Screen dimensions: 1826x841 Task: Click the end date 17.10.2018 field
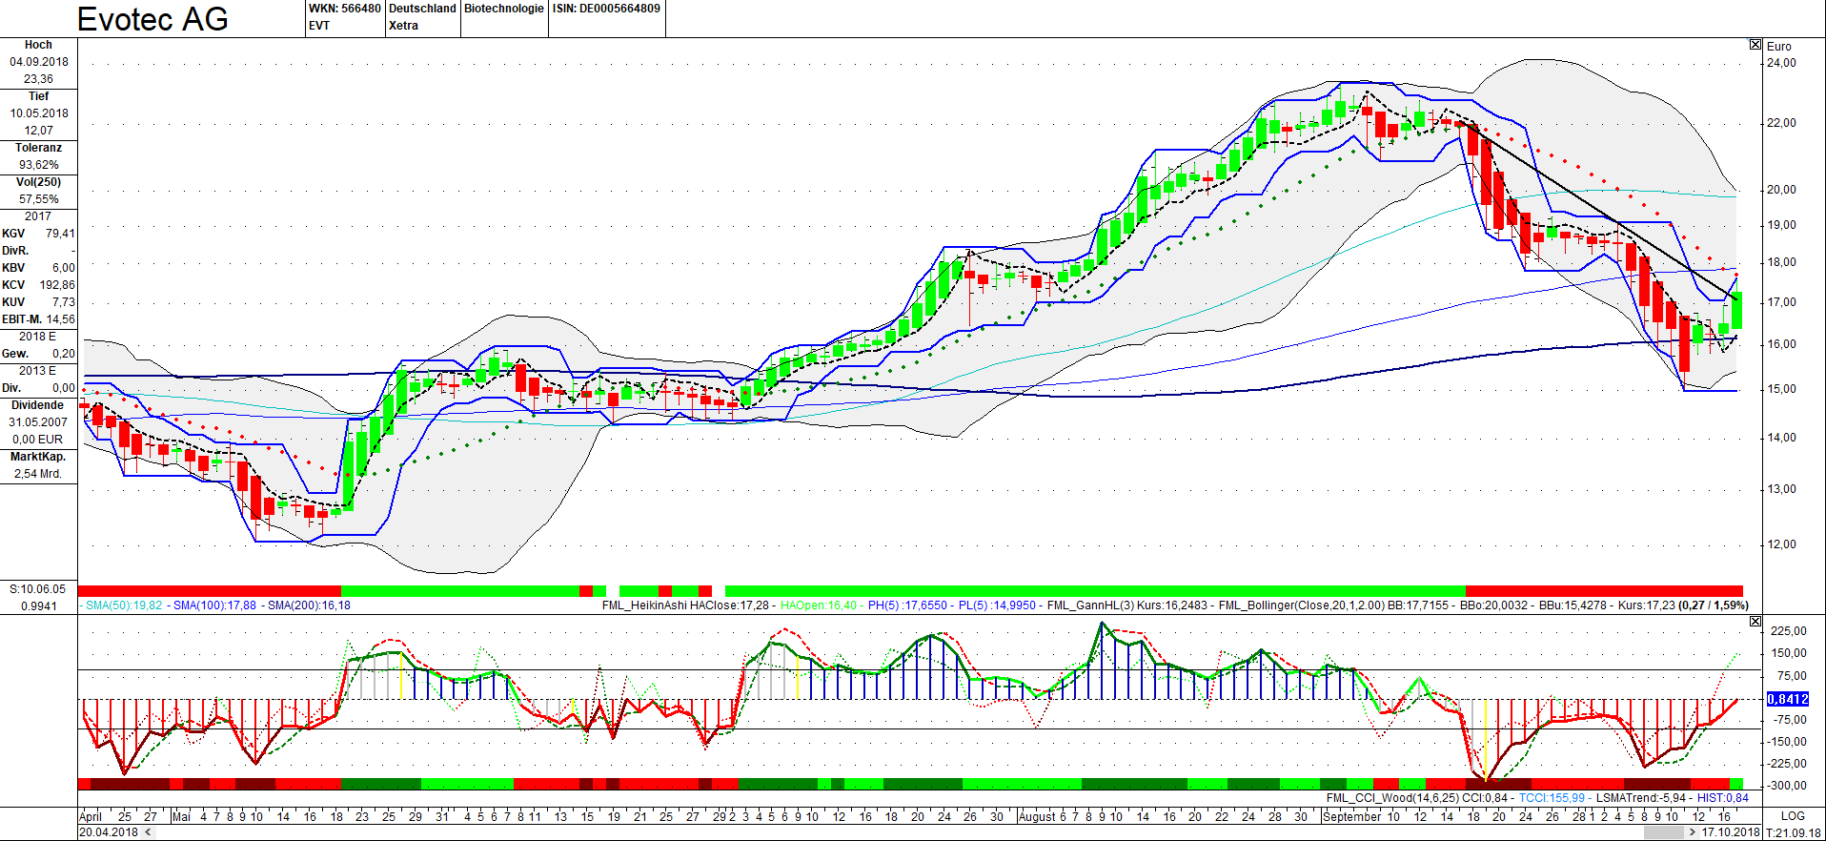(x=1731, y=832)
